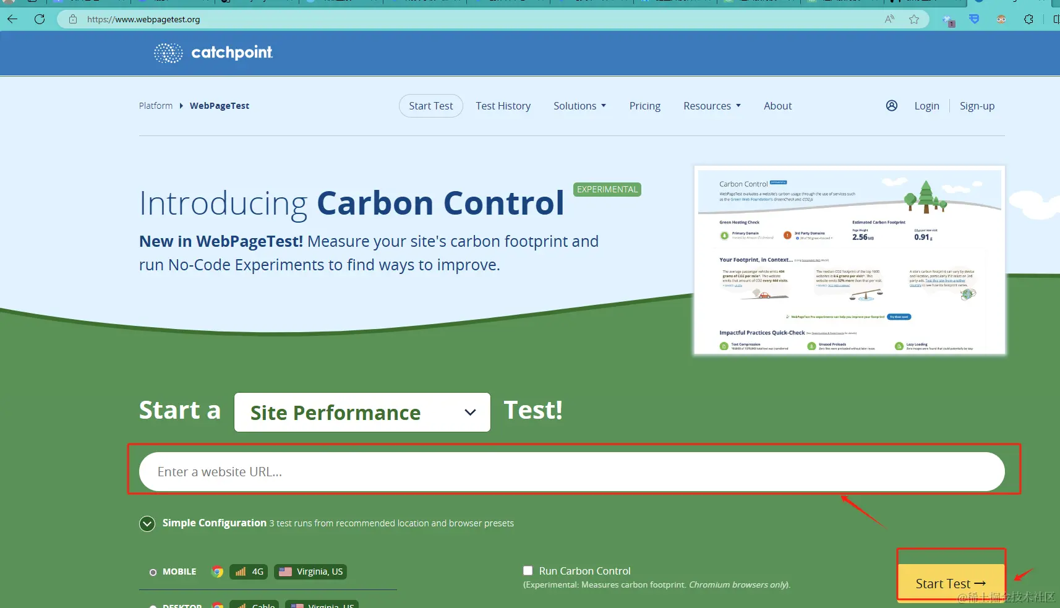The height and width of the screenshot is (608, 1060).
Task: Click the Sign-up link
Action: (977, 106)
